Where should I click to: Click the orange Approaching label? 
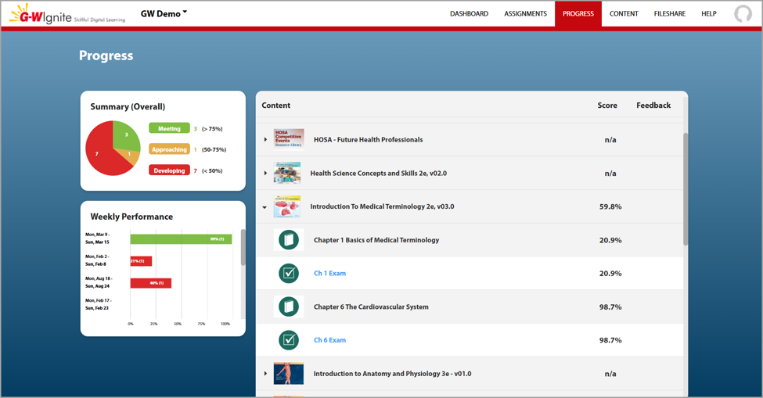169,149
